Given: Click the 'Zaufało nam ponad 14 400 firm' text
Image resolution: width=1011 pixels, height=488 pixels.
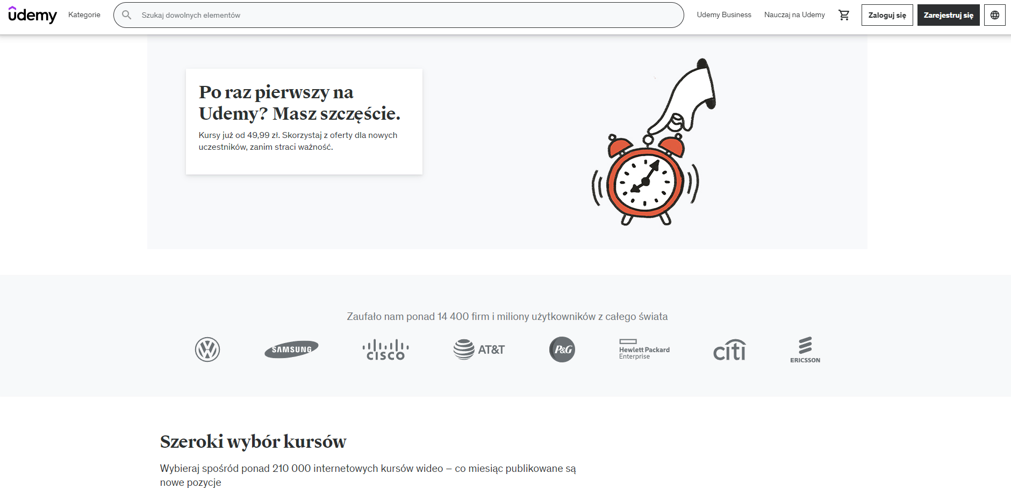Looking at the screenshot, I should coord(507,317).
